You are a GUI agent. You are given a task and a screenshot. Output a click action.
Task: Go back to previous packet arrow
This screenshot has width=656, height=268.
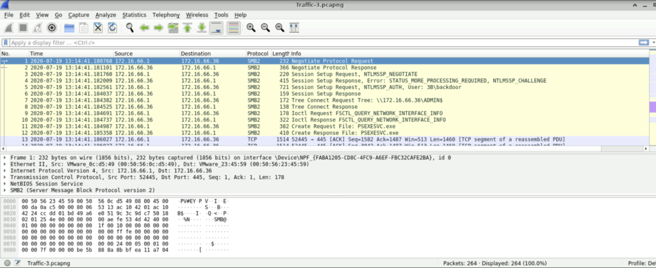click(x=144, y=28)
